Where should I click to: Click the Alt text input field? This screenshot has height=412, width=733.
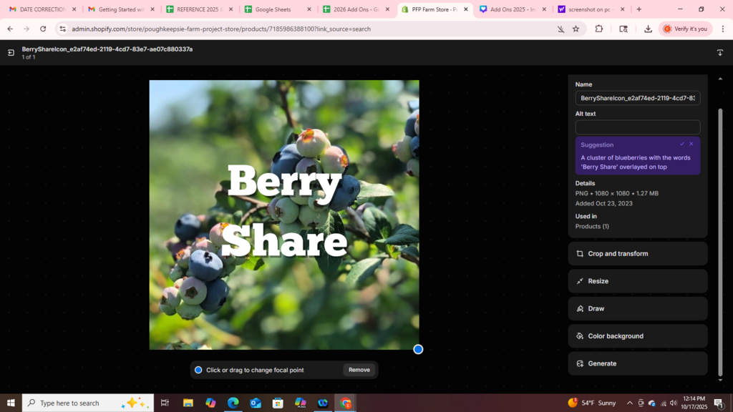638,127
